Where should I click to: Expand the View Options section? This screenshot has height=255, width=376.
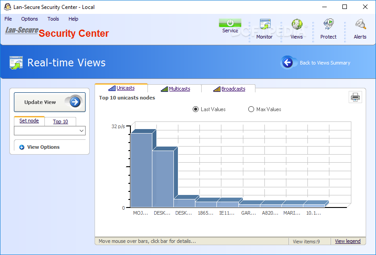pos(43,147)
